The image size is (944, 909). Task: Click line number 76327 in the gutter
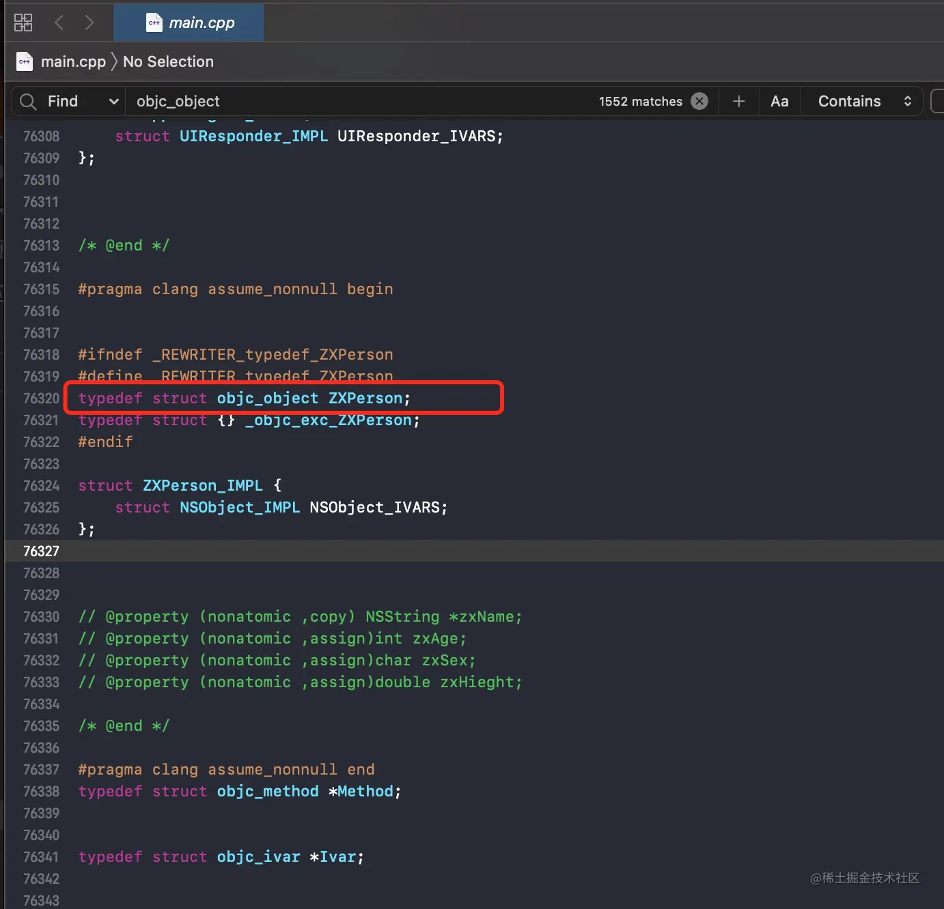[41, 551]
